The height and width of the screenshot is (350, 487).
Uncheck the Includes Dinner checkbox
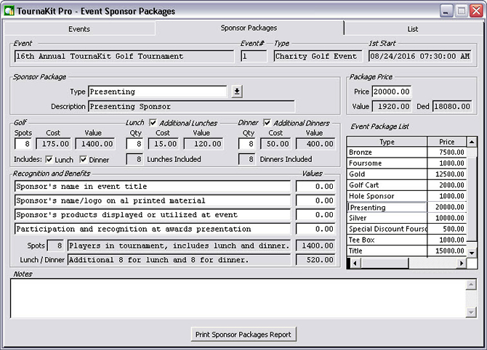(x=83, y=160)
